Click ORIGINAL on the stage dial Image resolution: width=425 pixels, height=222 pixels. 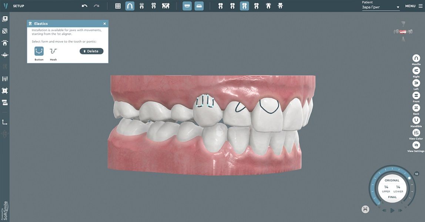(392, 180)
